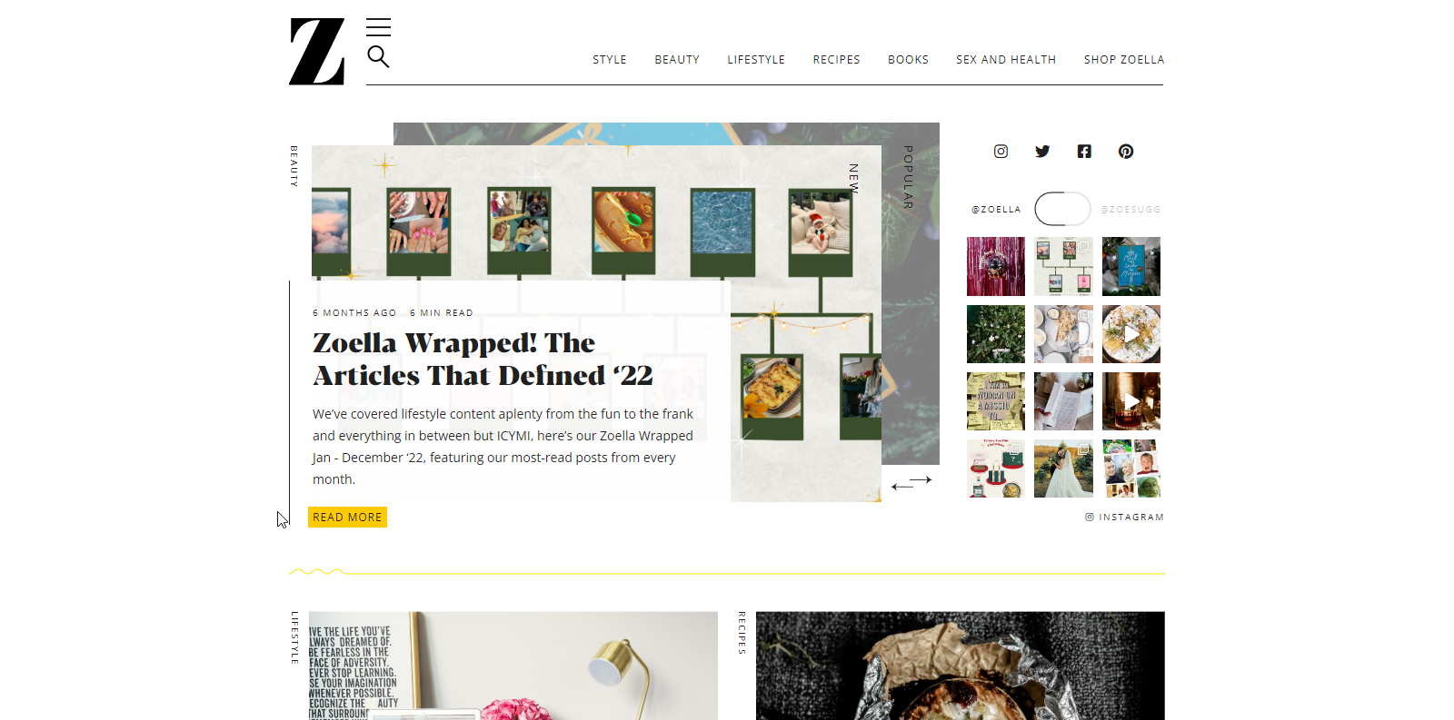The image size is (1454, 720).
Task: Open the Pinterest icon
Action: click(1126, 152)
